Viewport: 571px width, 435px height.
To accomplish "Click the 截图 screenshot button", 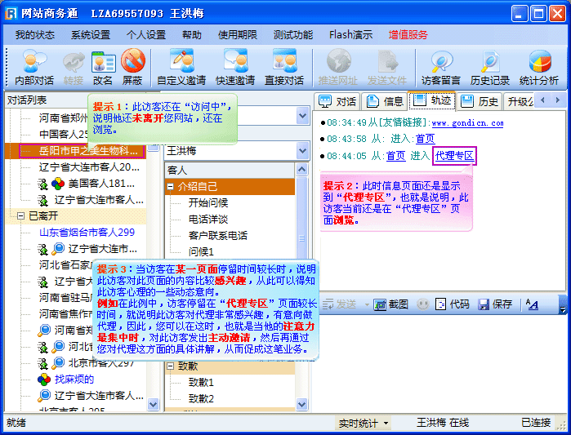I will pyautogui.click(x=390, y=304).
